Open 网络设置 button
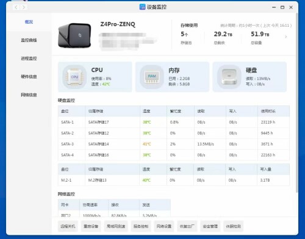 (164, 226)
